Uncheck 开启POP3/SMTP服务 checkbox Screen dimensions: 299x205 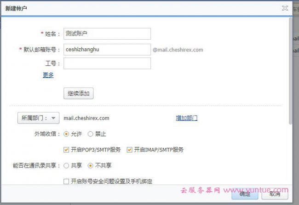tap(67, 150)
